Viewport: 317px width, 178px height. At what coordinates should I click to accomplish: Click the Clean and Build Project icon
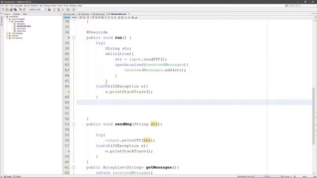58,9
